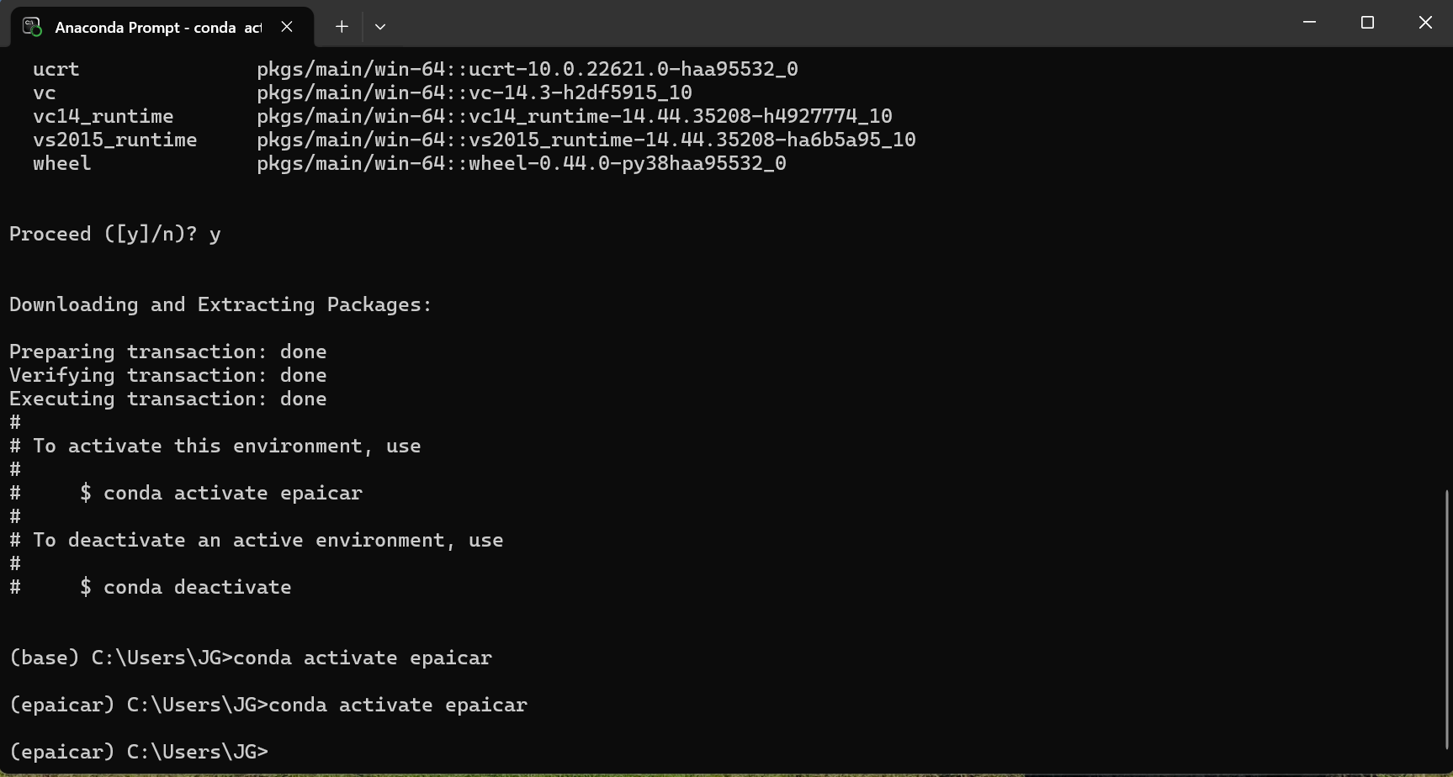Click the vs2015_runtime package name
The image size is (1453, 777).
pos(114,140)
